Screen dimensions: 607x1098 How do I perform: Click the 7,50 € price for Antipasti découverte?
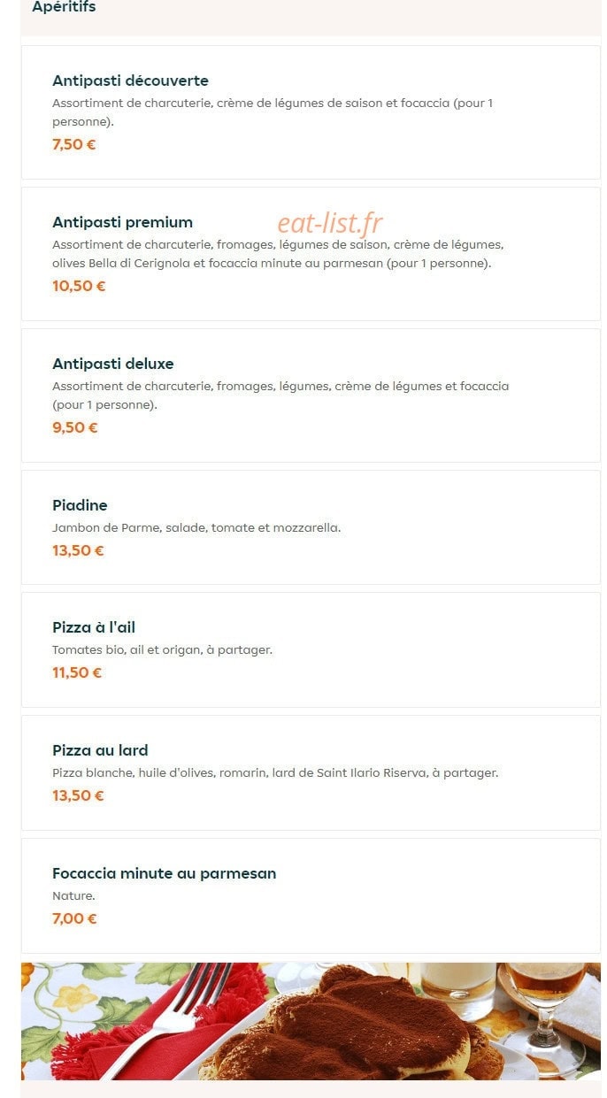coord(74,144)
